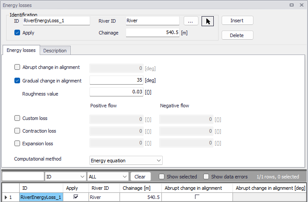Uncheck the Apply checkbox in Identification
The height and width of the screenshot is (202, 308).
tap(17, 33)
